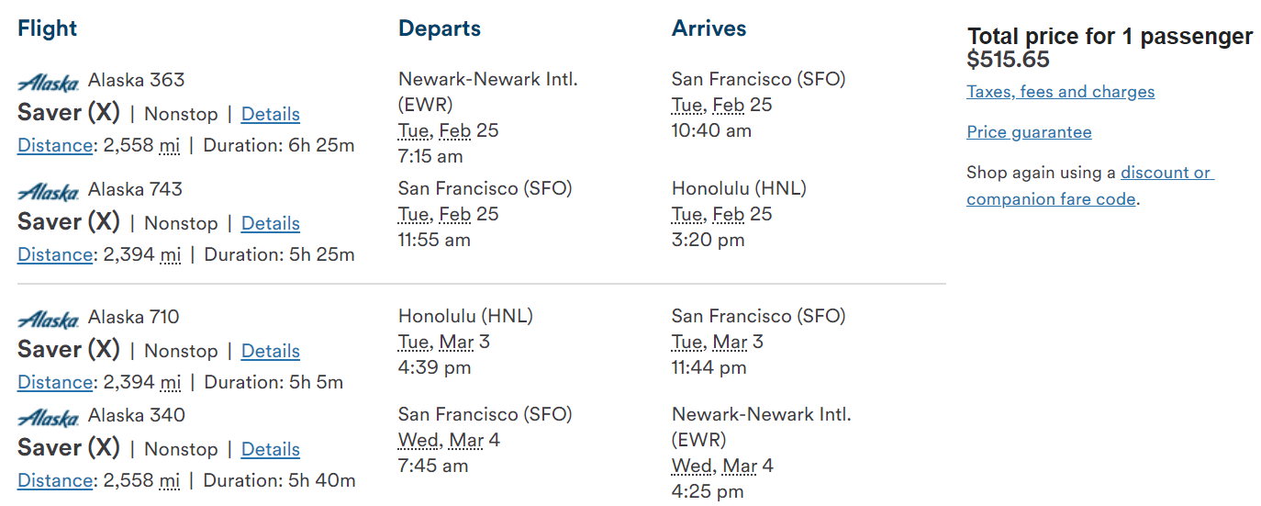1261x506 pixels.
Task: Click the Wed, Mar 4 arrival date at Newark
Action: [722, 466]
